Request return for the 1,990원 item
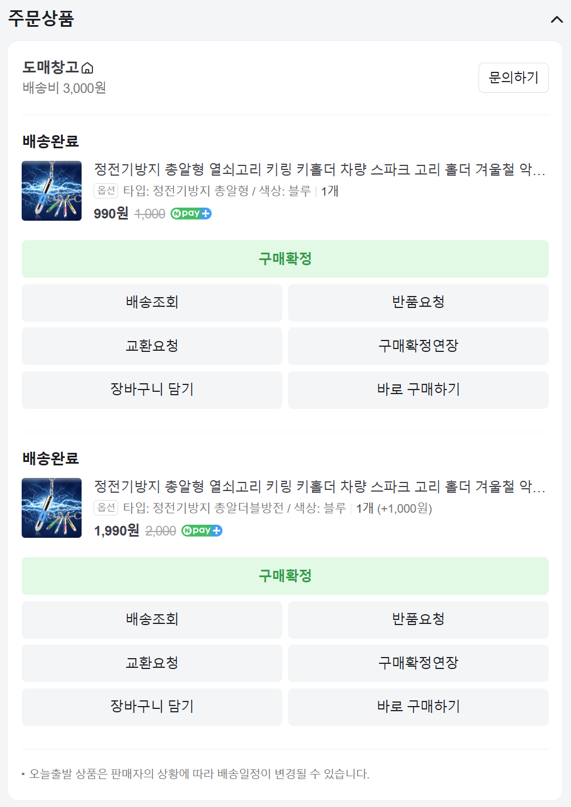571x807 pixels. pos(418,619)
